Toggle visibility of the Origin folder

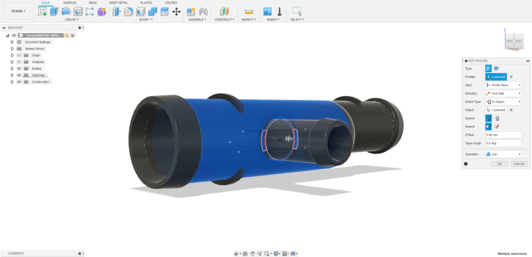coord(19,55)
